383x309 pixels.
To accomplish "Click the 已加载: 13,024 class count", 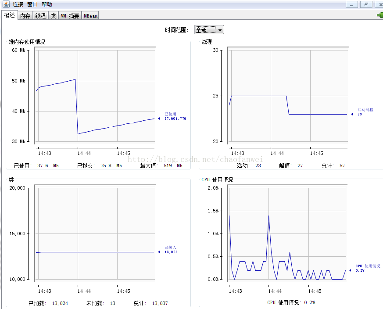I will click(48, 303).
